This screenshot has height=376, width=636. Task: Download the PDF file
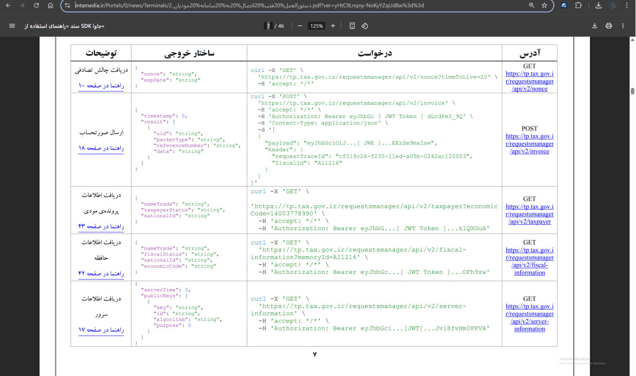(x=595, y=26)
